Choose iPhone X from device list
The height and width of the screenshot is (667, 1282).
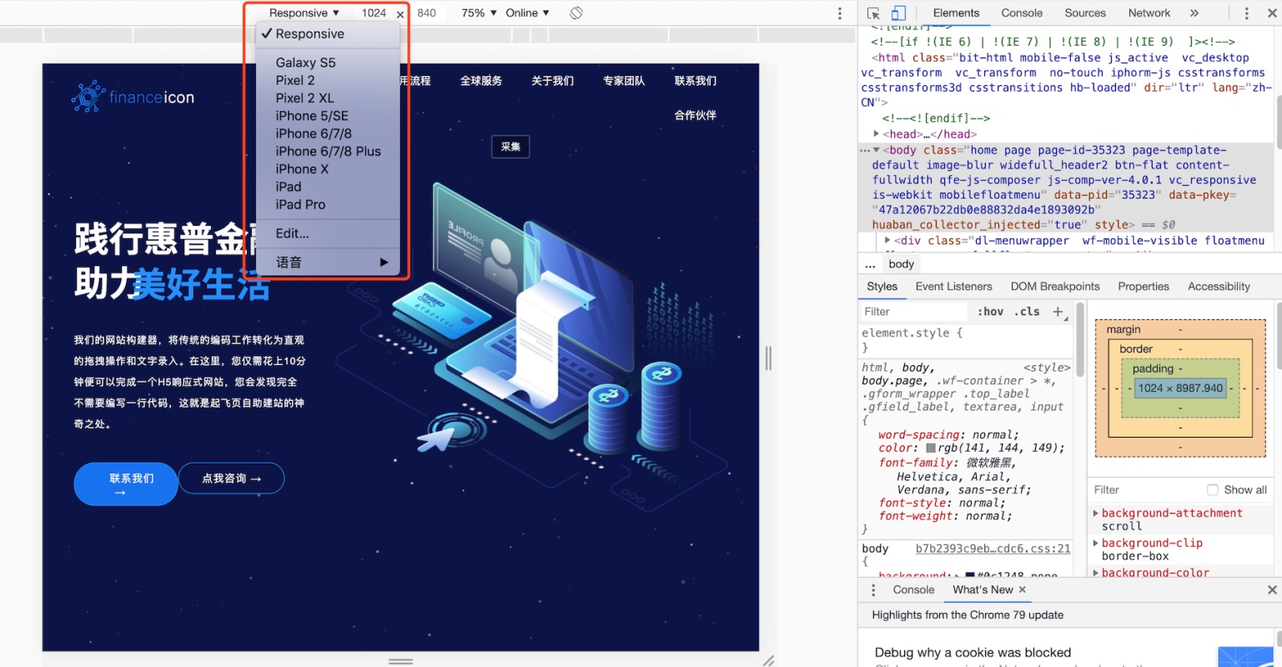[x=327, y=168]
